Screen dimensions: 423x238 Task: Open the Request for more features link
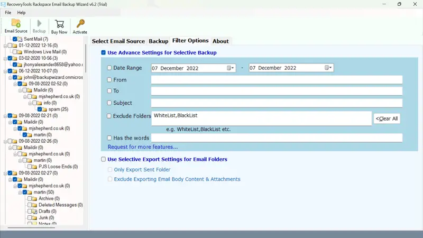(x=143, y=147)
